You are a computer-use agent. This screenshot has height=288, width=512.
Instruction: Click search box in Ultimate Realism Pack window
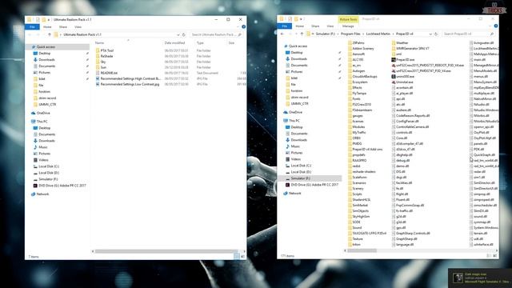point(216,34)
